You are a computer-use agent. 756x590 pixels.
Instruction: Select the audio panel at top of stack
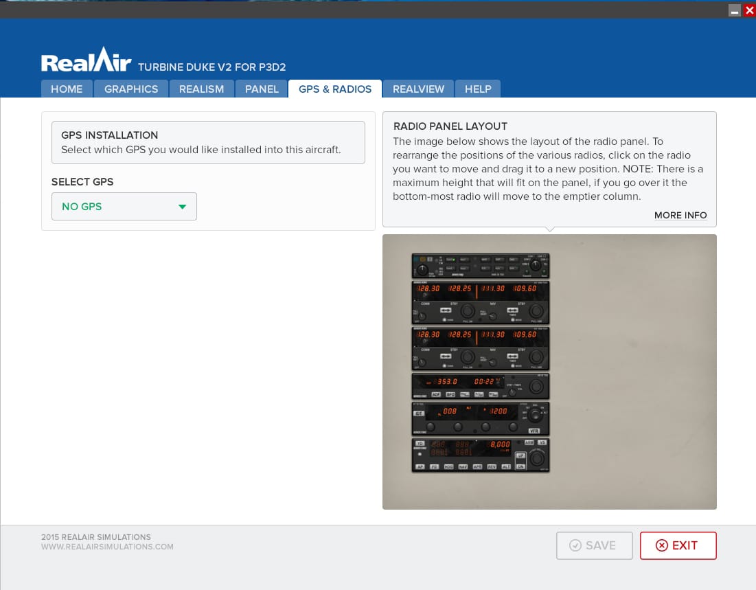pyautogui.click(x=480, y=266)
